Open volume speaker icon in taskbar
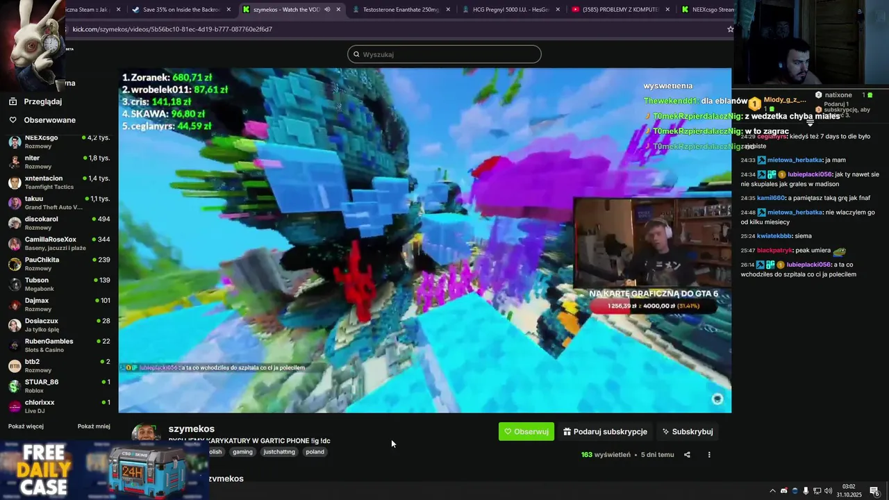This screenshot has width=889, height=500. pos(828,491)
